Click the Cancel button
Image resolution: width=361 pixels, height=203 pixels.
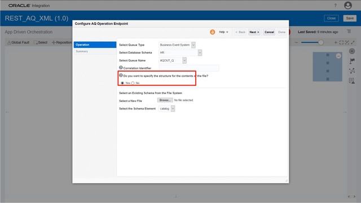click(269, 32)
